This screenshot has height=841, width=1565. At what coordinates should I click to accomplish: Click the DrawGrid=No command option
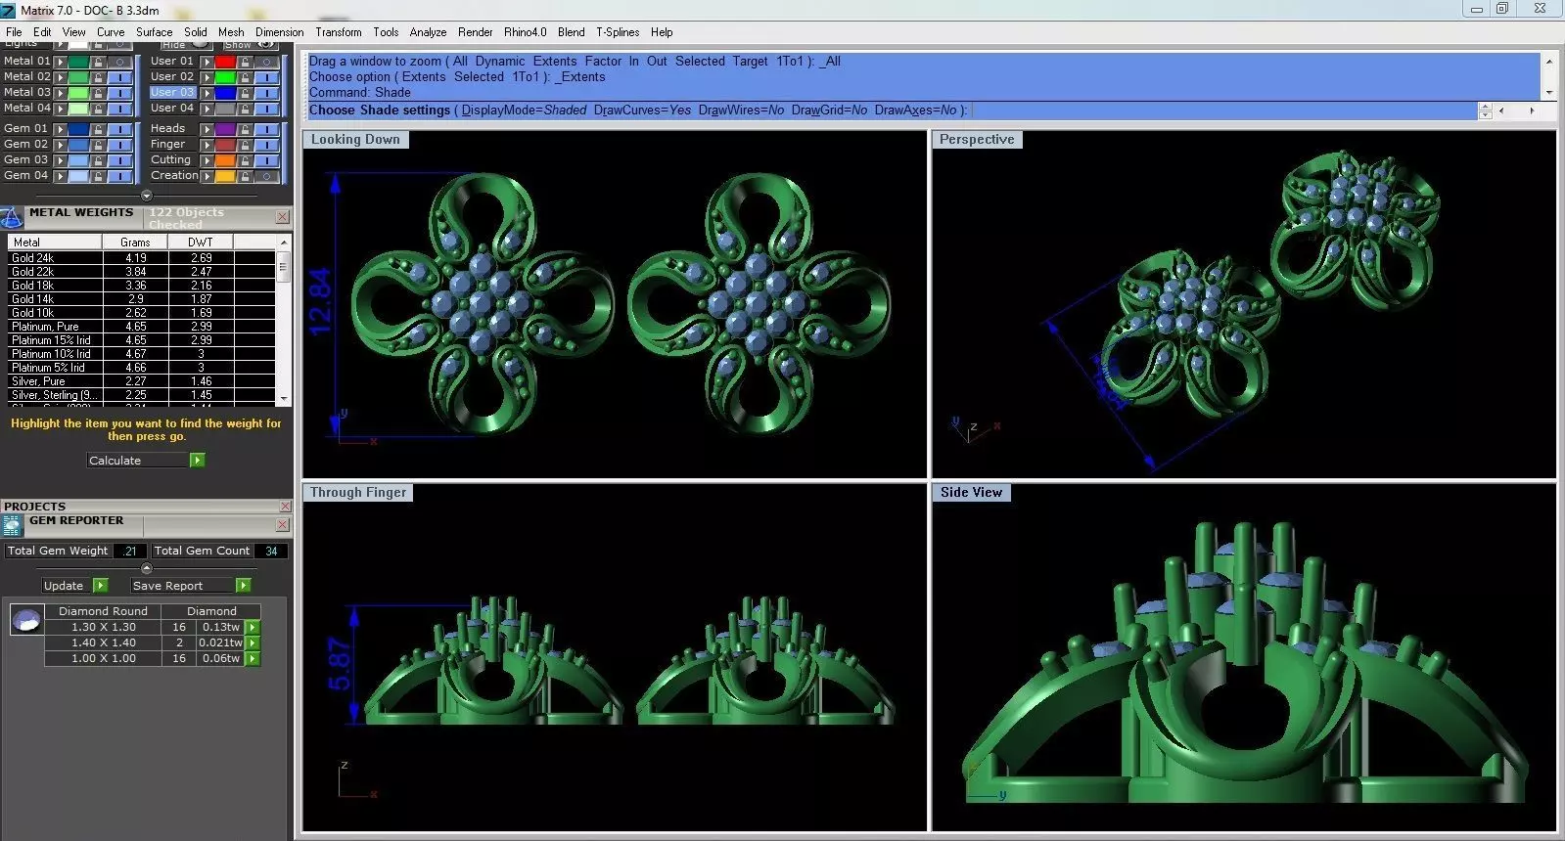[x=829, y=110]
